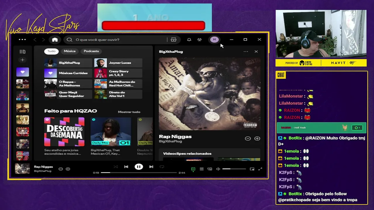Open connect to a device
The height and width of the screenshot is (210, 374).
(x=210, y=169)
